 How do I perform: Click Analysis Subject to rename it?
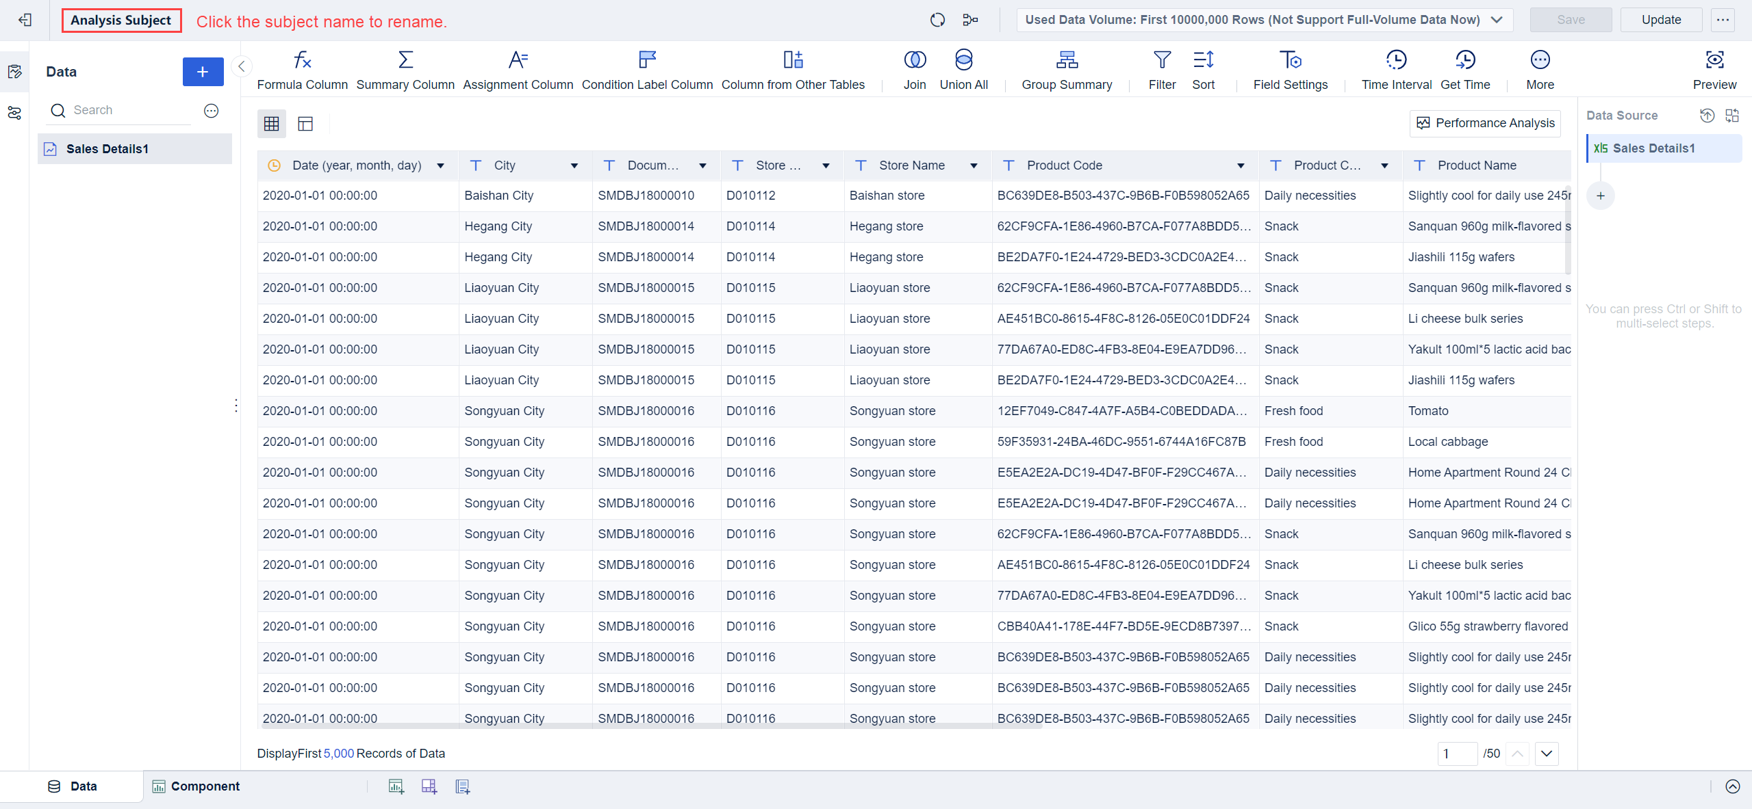(121, 20)
